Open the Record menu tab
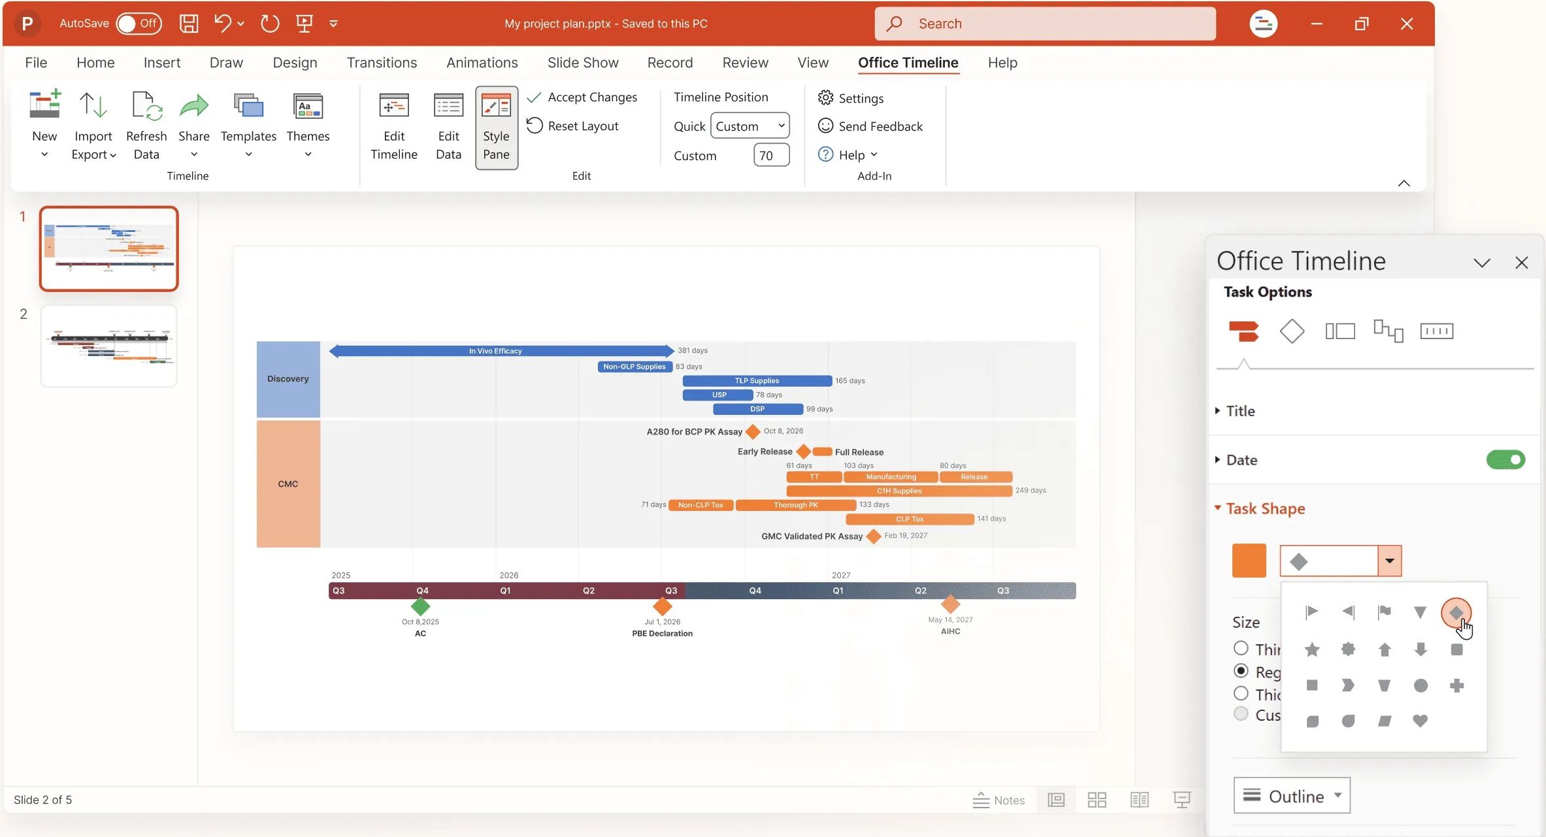The height and width of the screenshot is (837, 1546). pyautogui.click(x=669, y=62)
